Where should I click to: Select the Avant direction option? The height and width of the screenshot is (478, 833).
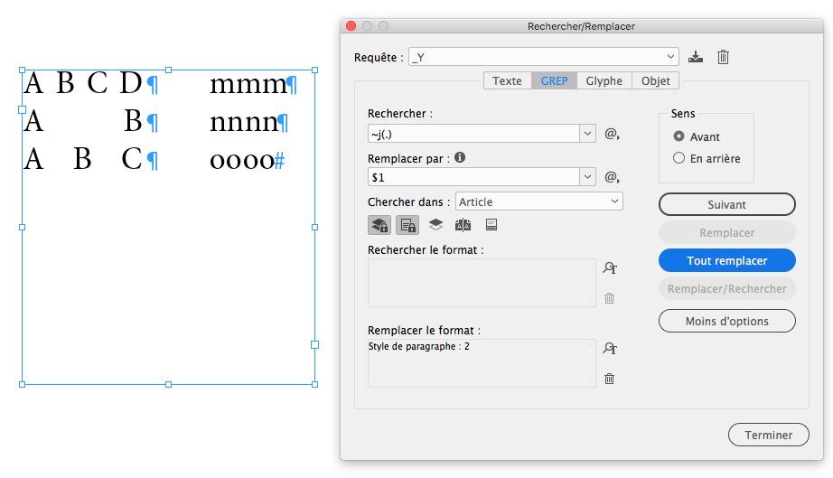point(679,136)
